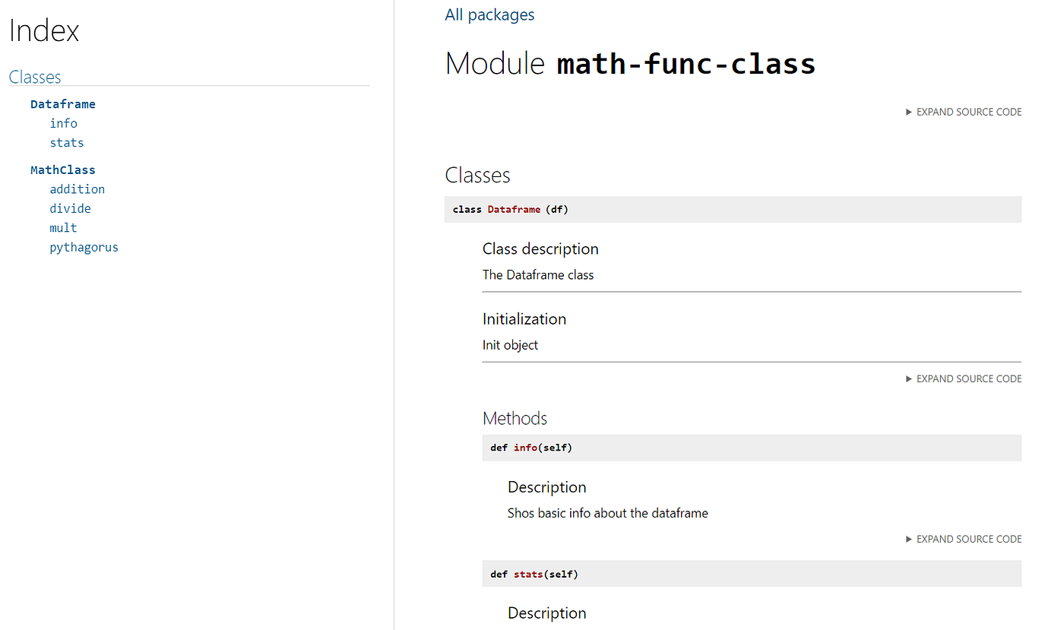Open the mult method link
Image resolution: width=1064 pixels, height=630 pixels.
pyautogui.click(x=64, y=228)
